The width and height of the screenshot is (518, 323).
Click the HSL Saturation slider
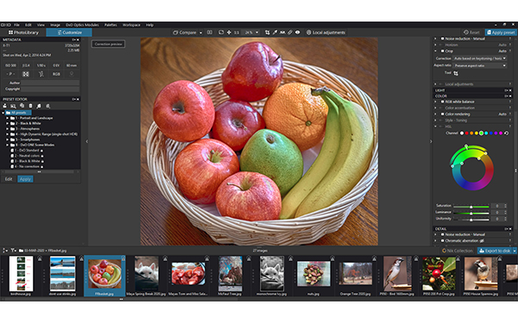coord(471,207)
